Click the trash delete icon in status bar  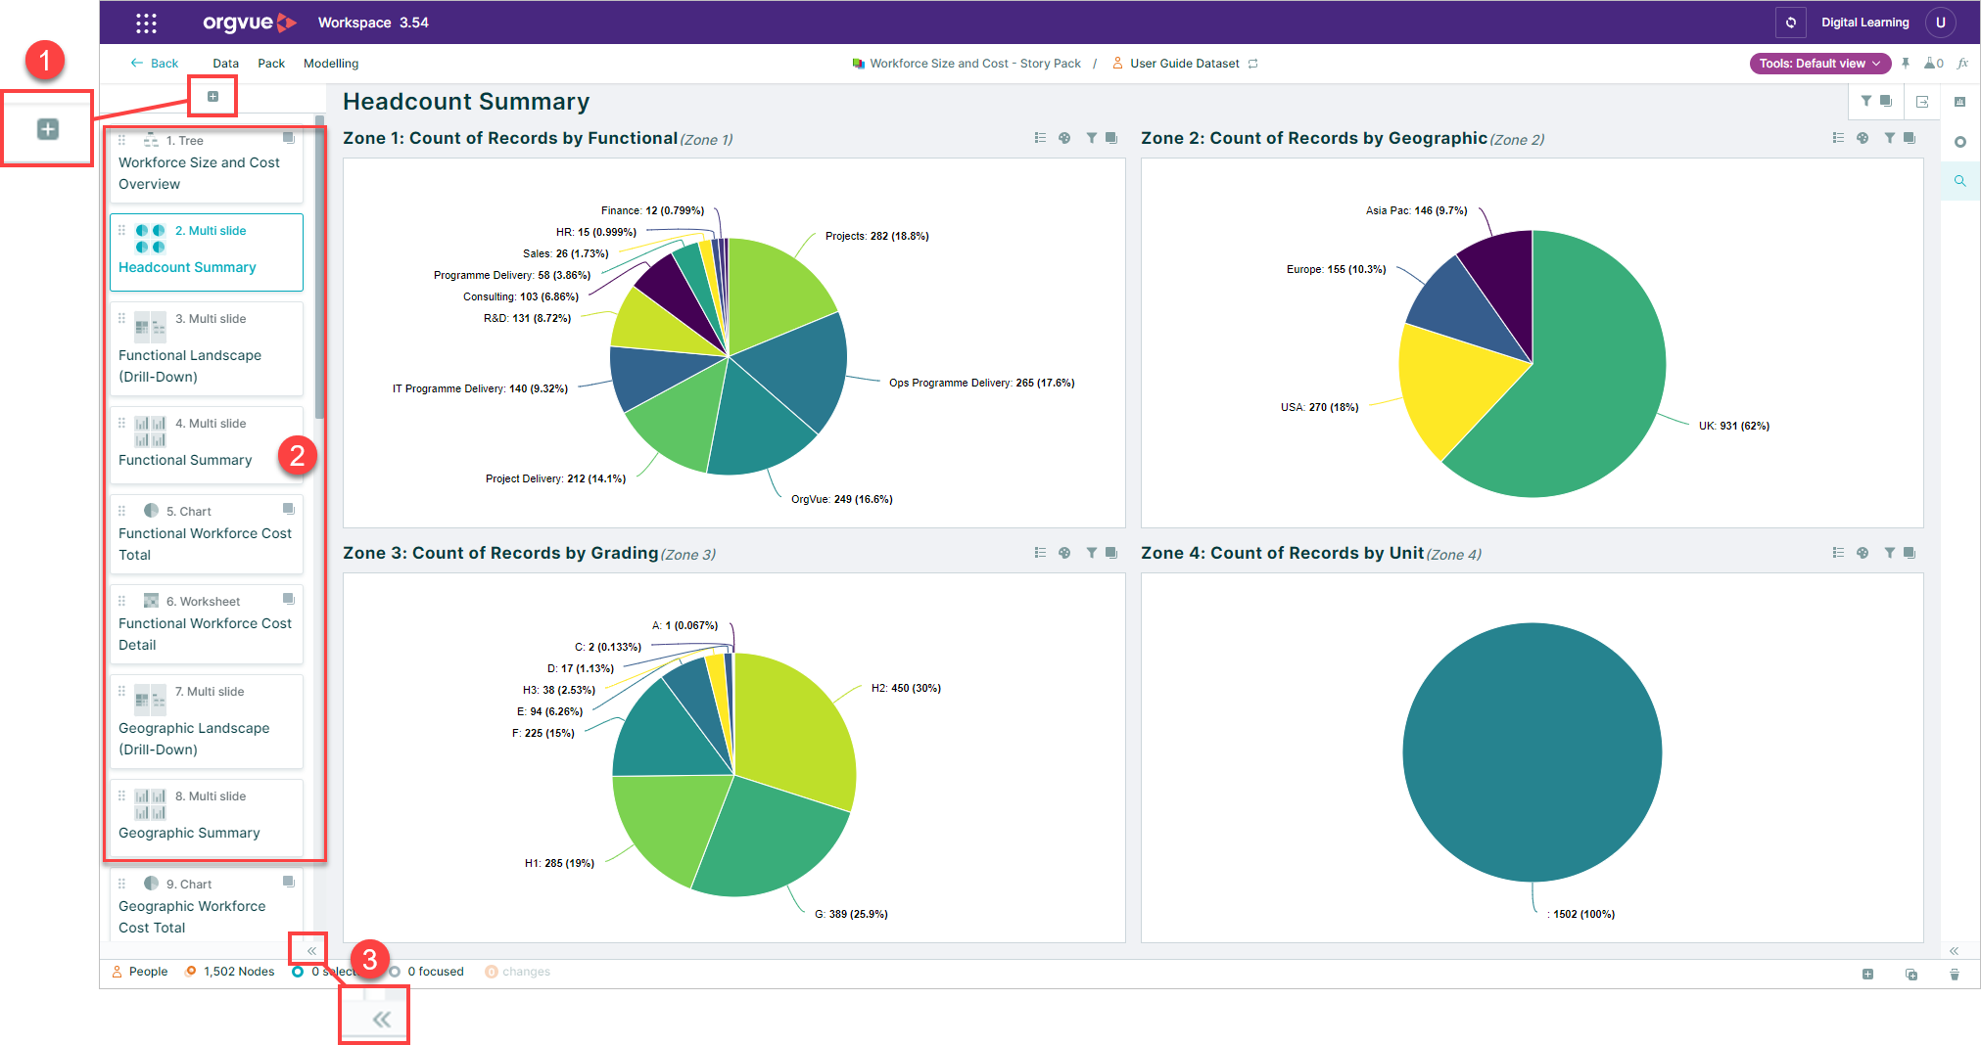click(1954, 974)
